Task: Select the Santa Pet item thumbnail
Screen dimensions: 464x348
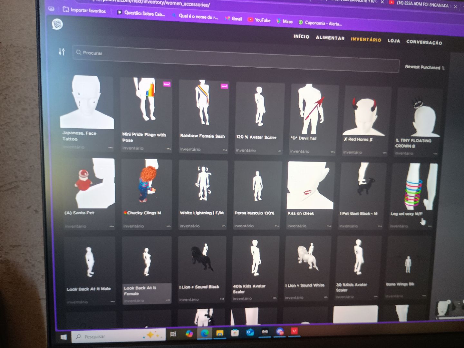Action: click(x=89, y=183)
